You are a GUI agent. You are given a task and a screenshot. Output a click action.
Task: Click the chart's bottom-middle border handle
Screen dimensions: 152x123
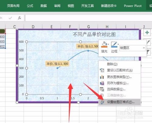(78, 102)
